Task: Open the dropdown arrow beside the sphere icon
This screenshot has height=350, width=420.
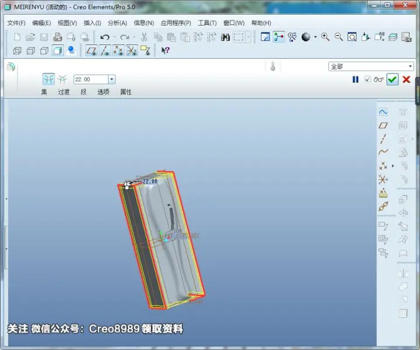Action: coord(315,37)
